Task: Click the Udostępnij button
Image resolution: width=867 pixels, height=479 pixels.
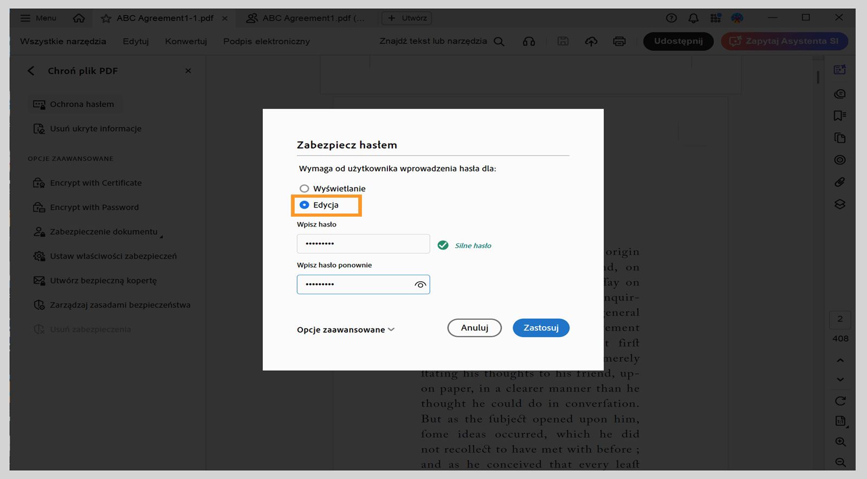Action: (678, 41)
